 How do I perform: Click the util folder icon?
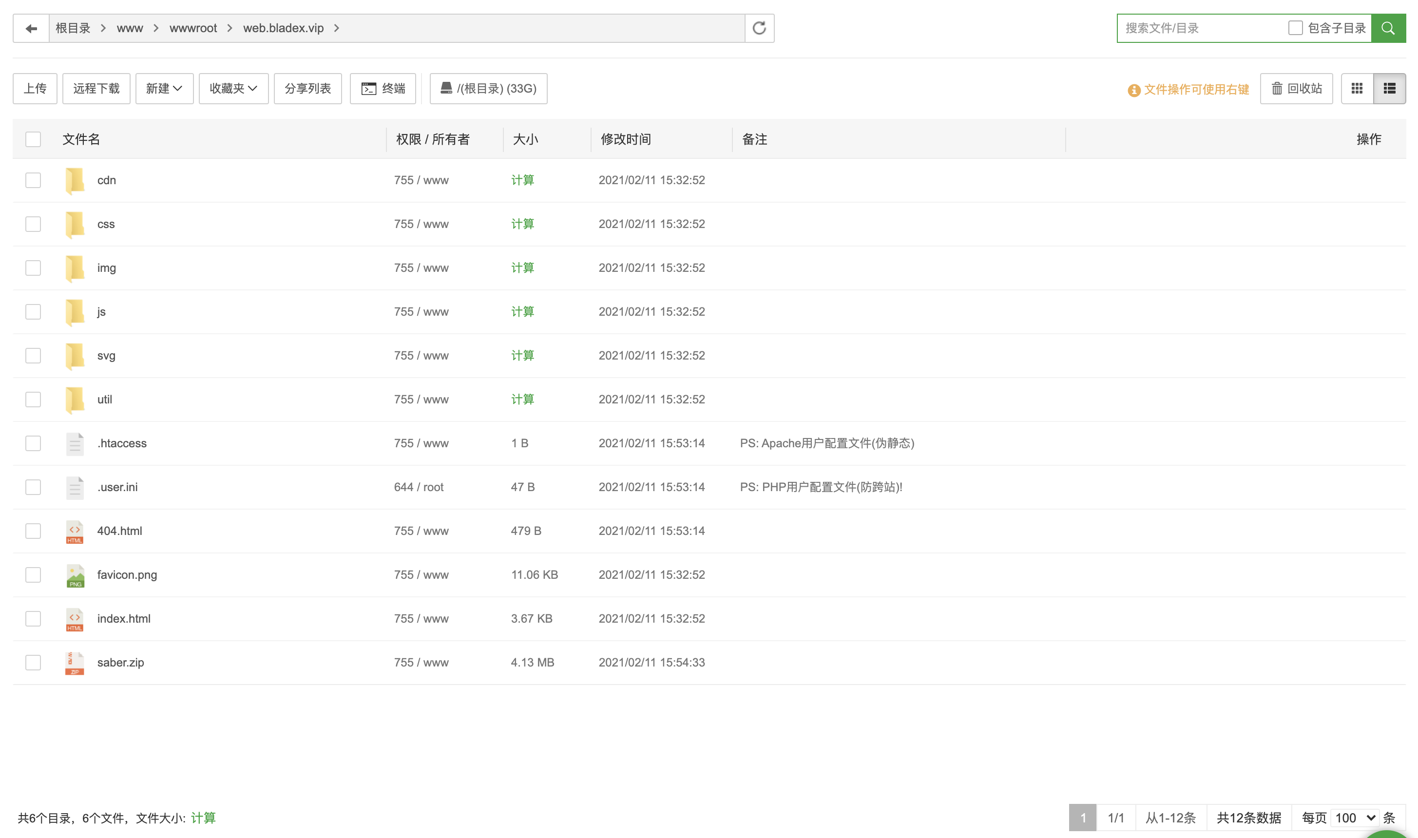[x=75, y=400]
